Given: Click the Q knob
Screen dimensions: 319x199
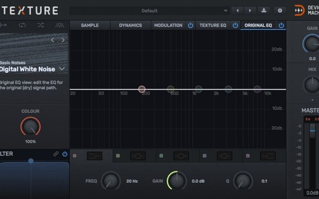Looking at the screenshot, I should (x=243, y=181).
